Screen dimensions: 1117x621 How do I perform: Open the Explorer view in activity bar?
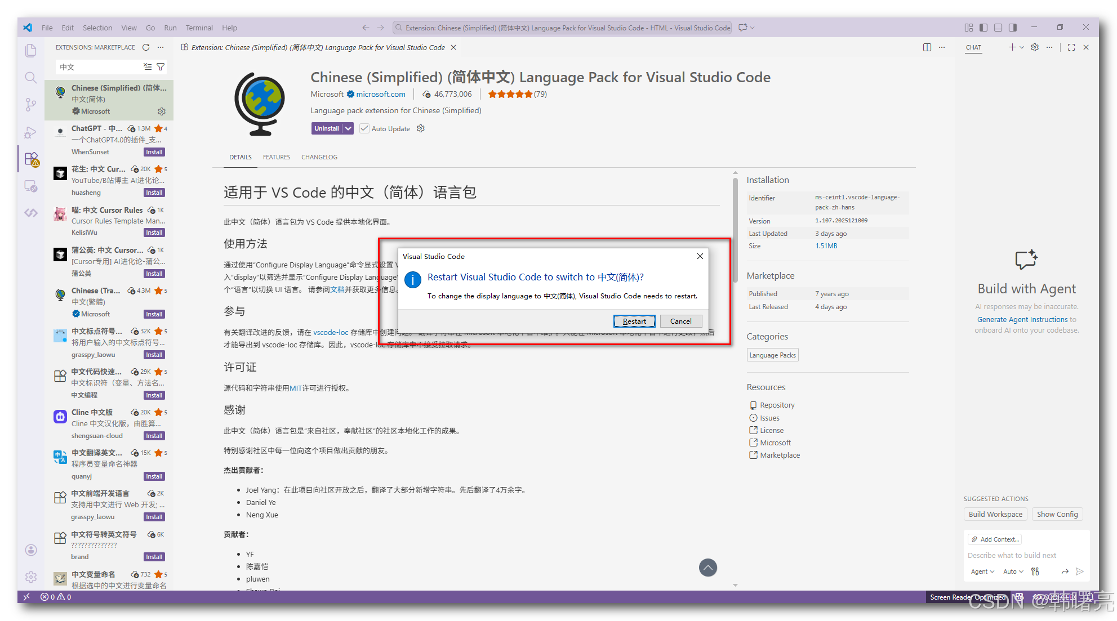point(31,51)
